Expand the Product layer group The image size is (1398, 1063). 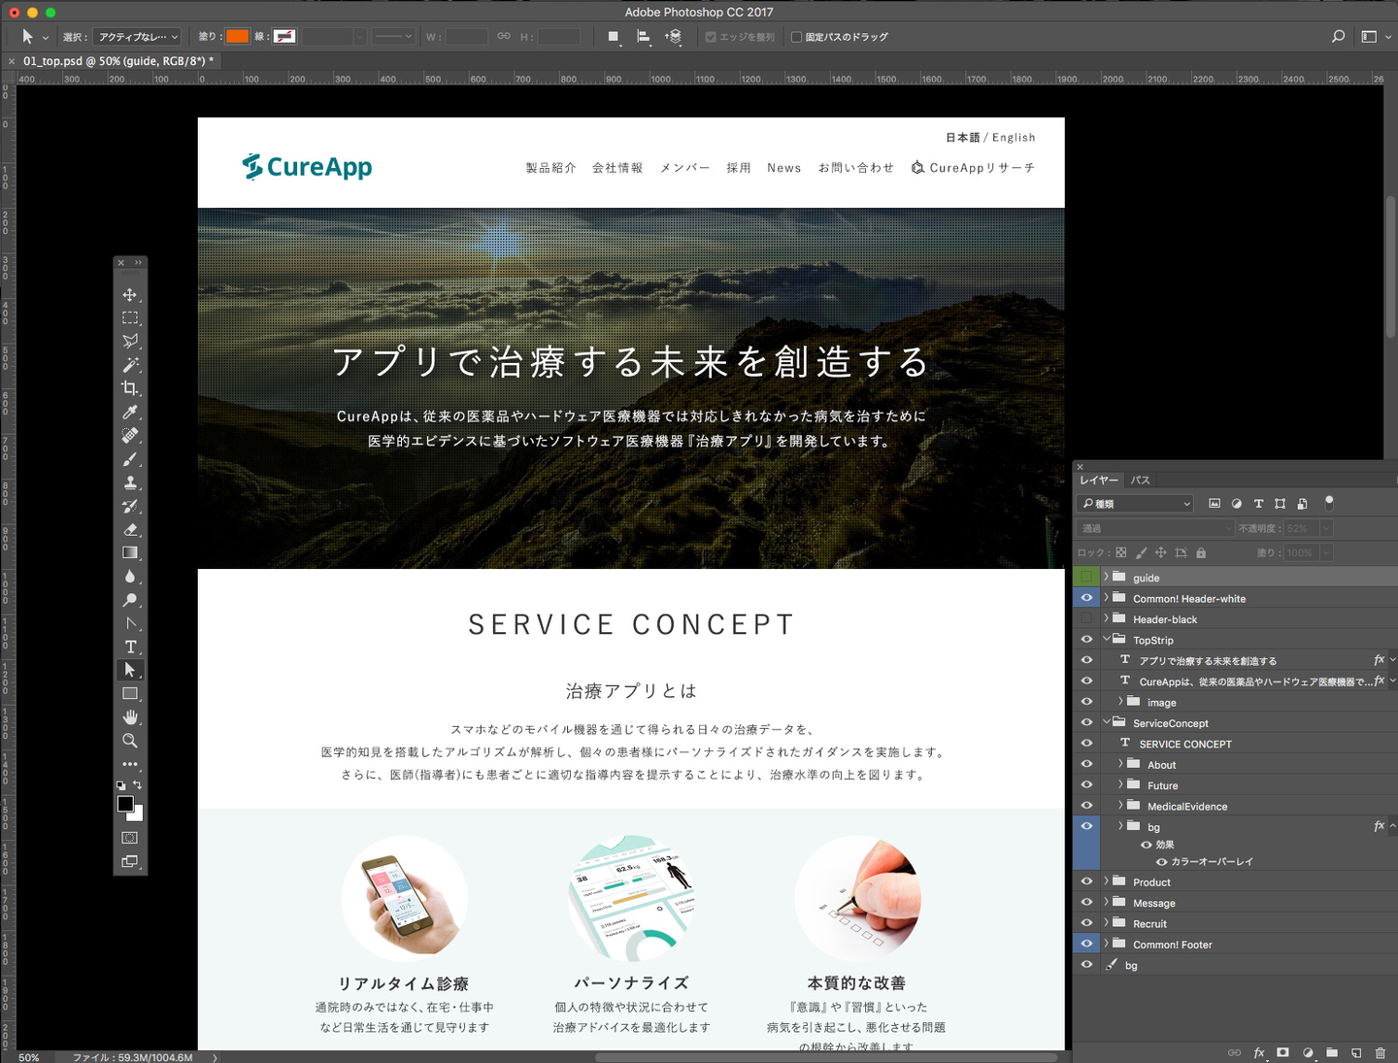click(x=1106, y=881)
